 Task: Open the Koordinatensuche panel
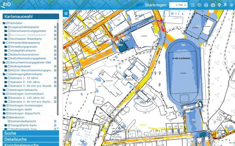click(31, 145)
